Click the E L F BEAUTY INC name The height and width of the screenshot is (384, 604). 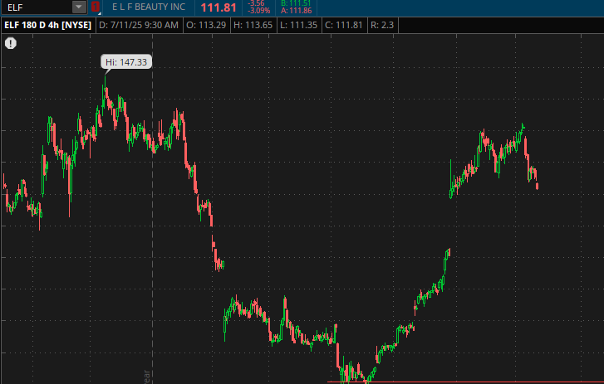pyautogui.click(x=149, y=7)
